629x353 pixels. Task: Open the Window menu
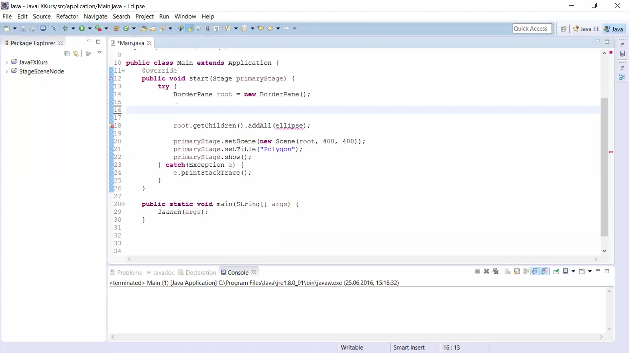point(185,16)
